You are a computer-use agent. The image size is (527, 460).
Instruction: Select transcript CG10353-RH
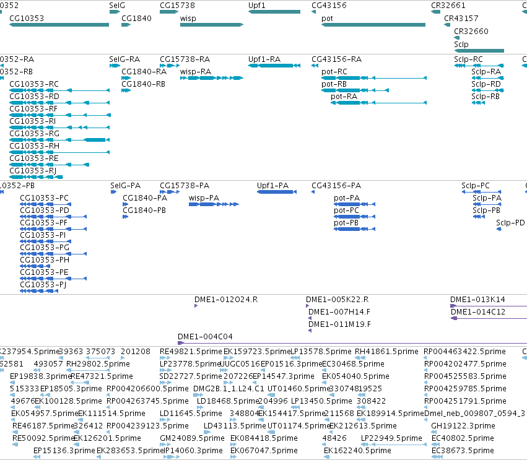coord(59,152)
